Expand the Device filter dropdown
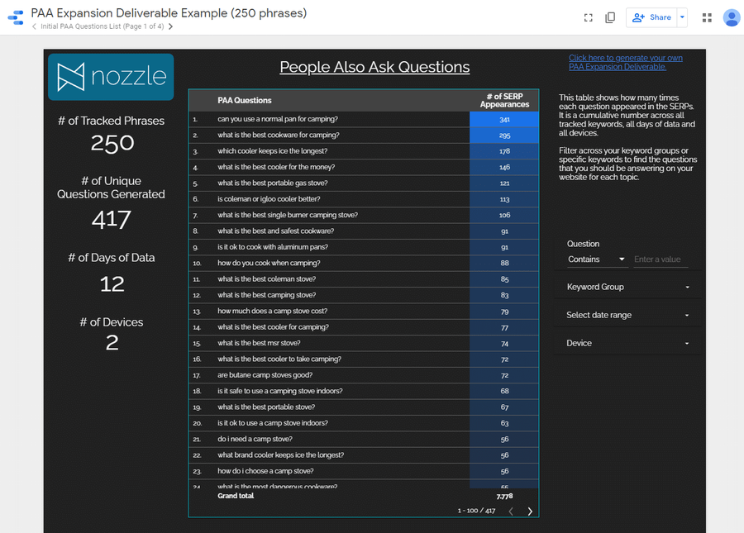 [x=627, y=343]
